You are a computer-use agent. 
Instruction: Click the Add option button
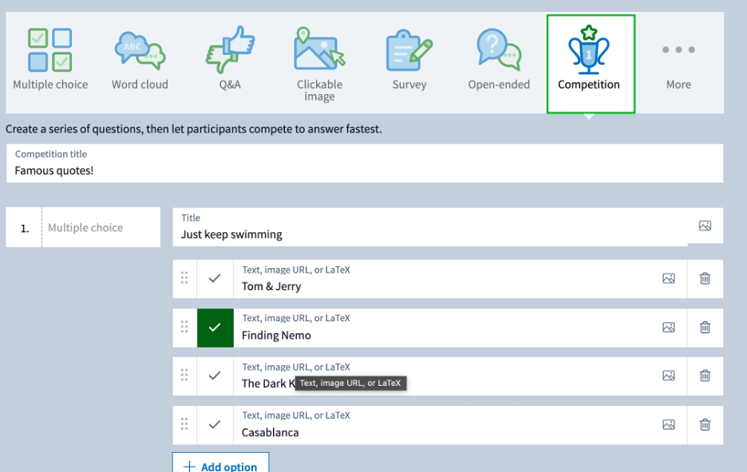[x=220, y=466]
